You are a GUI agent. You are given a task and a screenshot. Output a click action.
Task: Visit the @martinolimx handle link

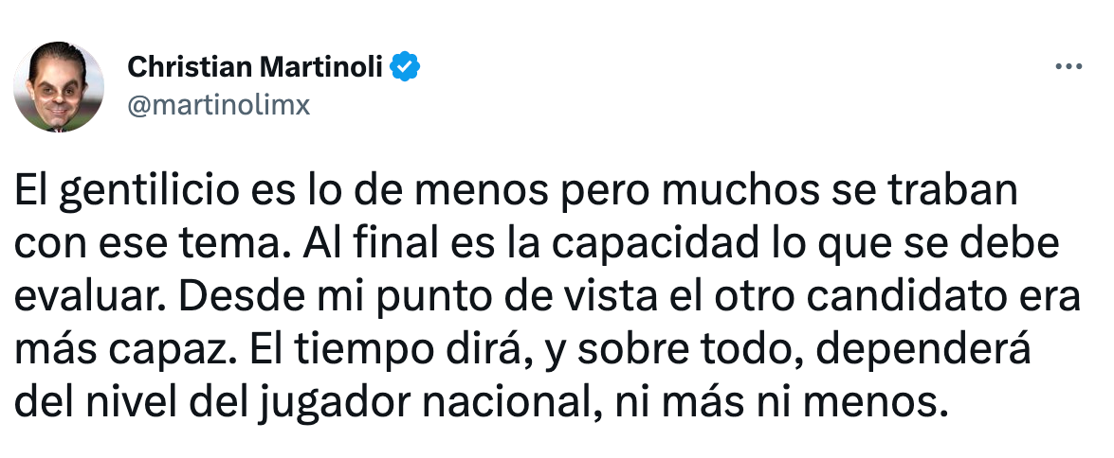(x=218, y=105)
